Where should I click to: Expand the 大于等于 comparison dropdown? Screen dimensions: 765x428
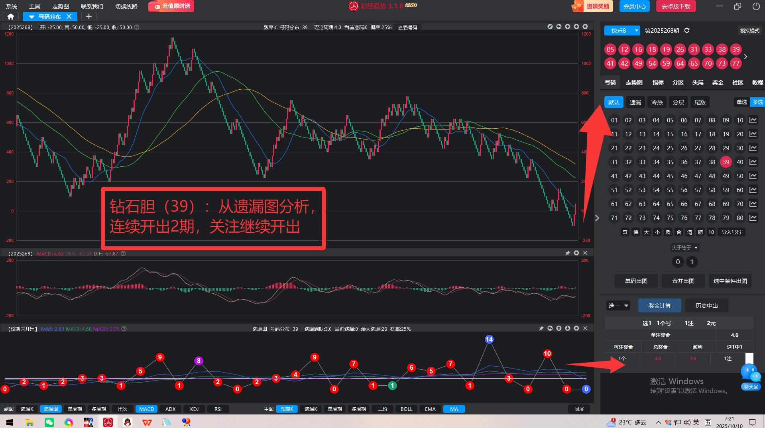(684, 248)
